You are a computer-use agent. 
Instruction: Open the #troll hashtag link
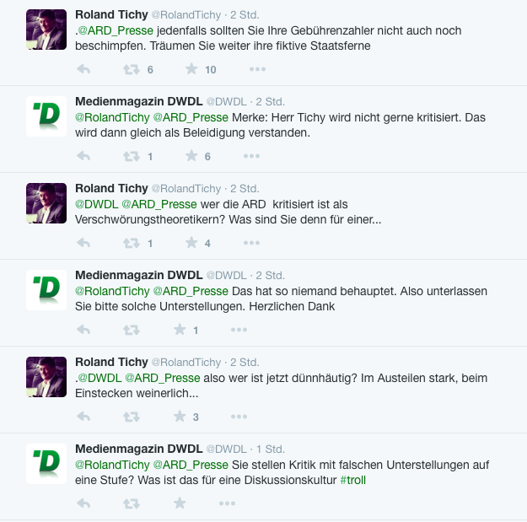tap(353, 480)
